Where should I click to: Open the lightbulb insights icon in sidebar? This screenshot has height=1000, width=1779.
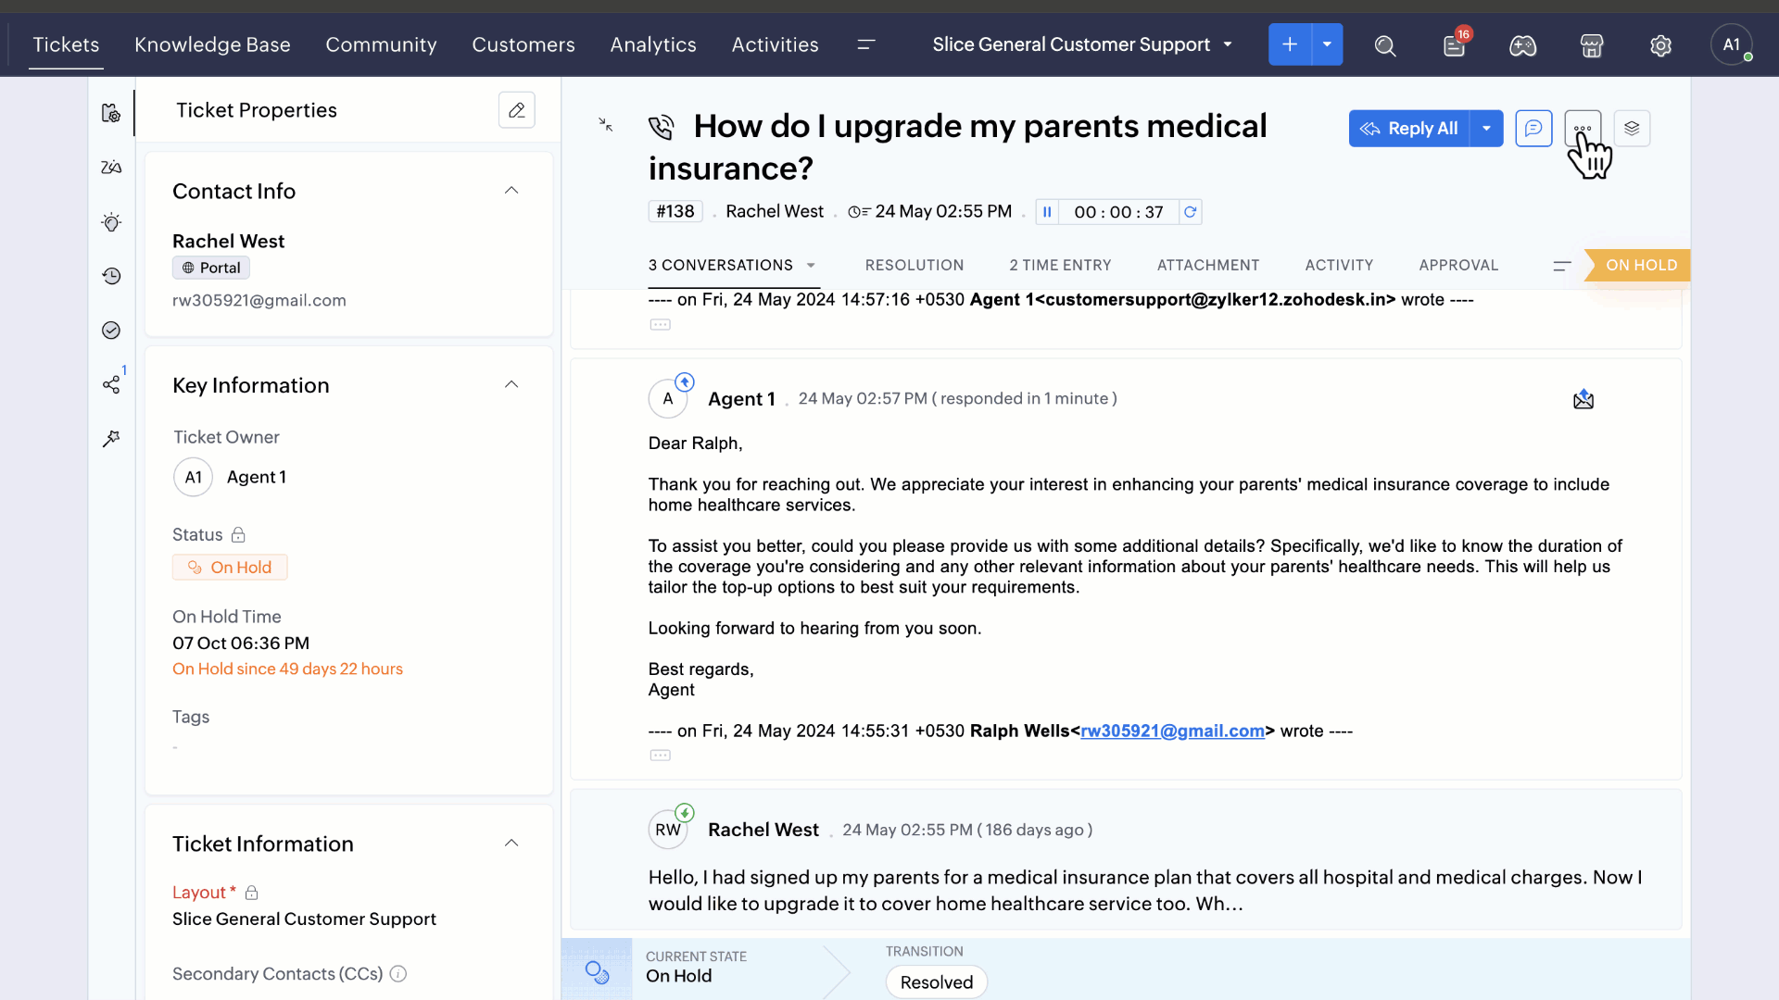click(111, 222)
